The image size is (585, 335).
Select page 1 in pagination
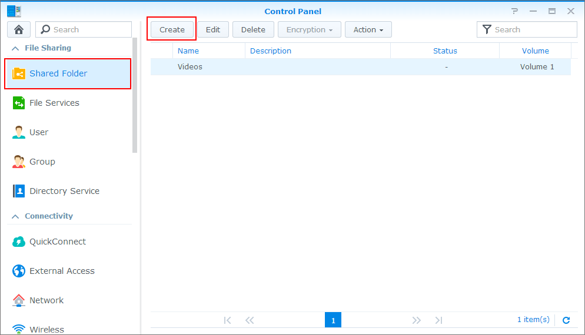(333, 320)
